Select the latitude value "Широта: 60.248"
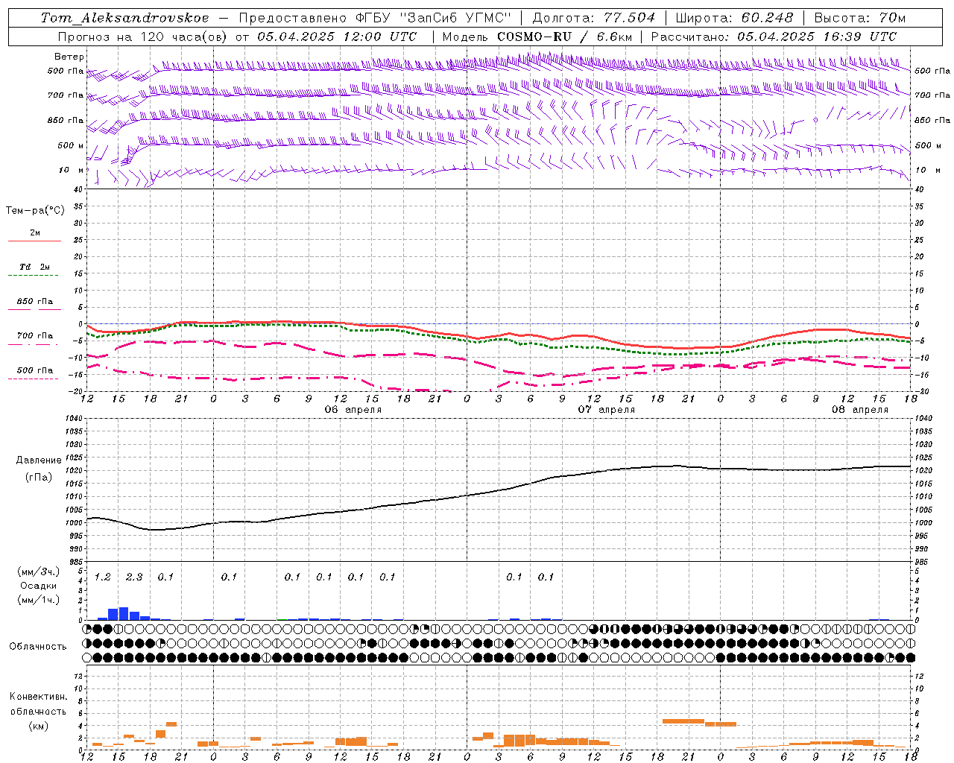 [x=734, y=18]
